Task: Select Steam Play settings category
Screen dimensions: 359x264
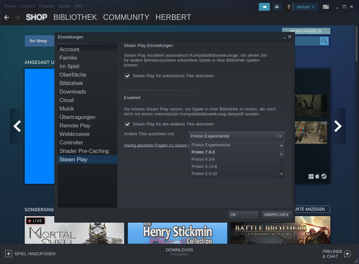Action: [x=87, y=160]
